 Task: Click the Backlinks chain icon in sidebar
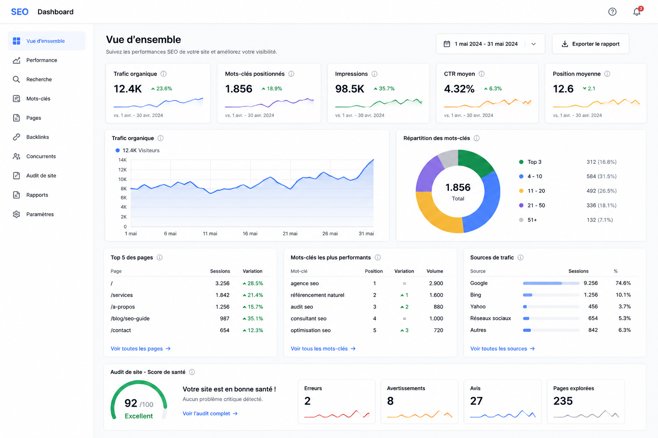16,137
